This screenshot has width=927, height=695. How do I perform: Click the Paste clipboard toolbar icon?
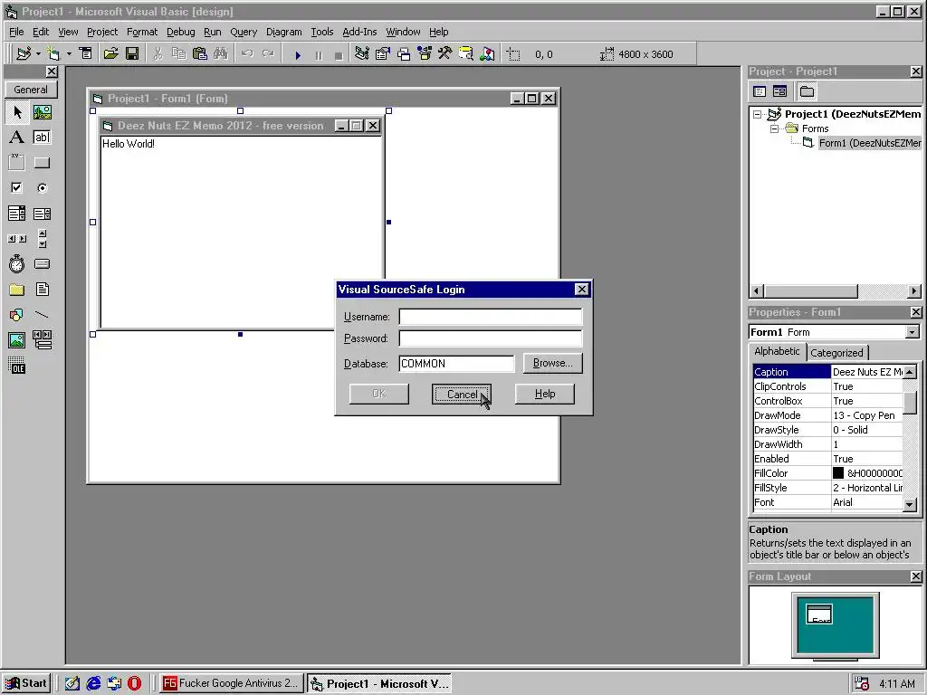200,53
